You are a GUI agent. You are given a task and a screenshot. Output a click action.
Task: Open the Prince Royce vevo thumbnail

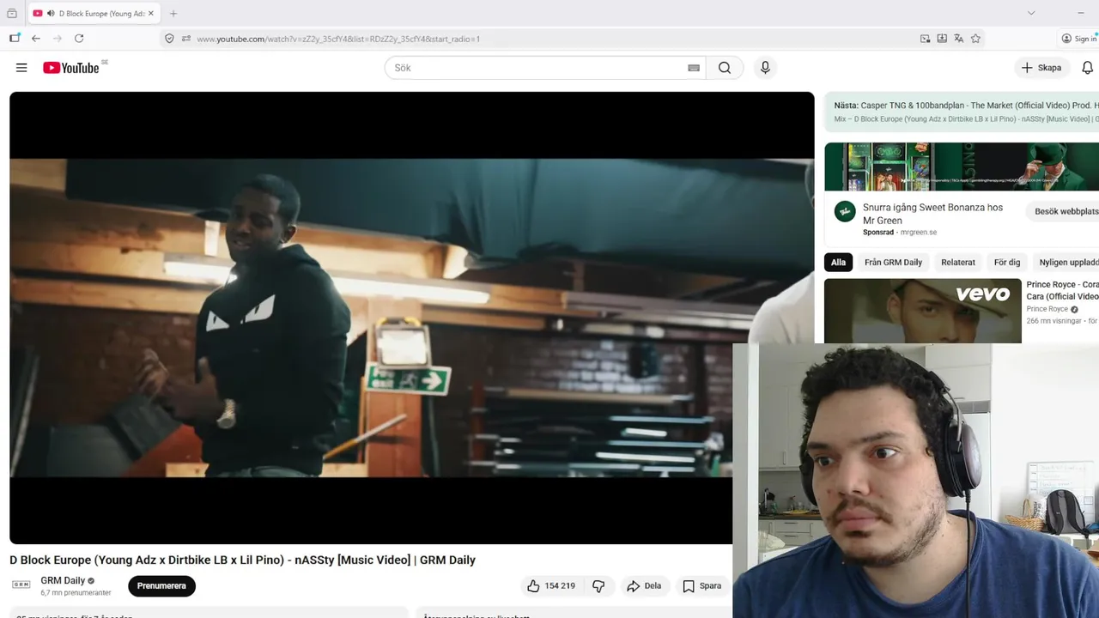tap(923, 311)
